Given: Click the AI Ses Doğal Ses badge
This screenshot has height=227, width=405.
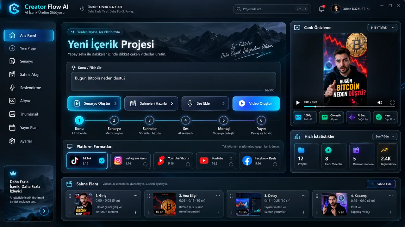Looking at the screenshot, I should pos(358,117).
